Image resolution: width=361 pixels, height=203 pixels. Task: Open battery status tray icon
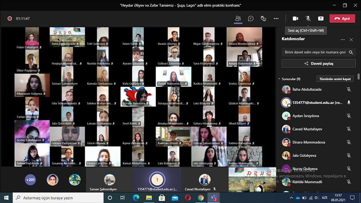click(x=304, y=198)
